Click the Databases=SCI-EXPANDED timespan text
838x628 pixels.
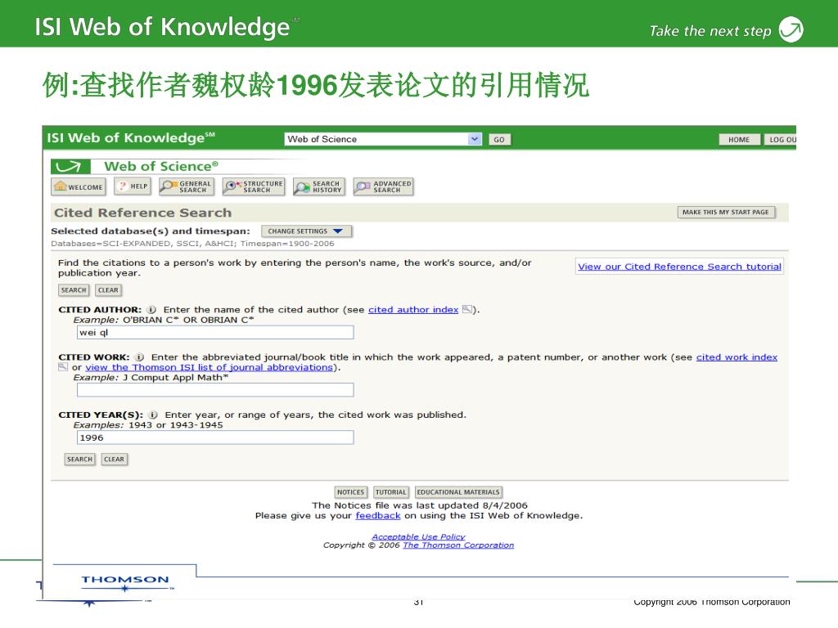(192, 244)
